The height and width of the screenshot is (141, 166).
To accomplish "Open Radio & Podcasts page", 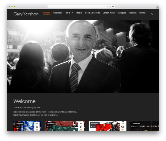I will click(x=92, y=13).
